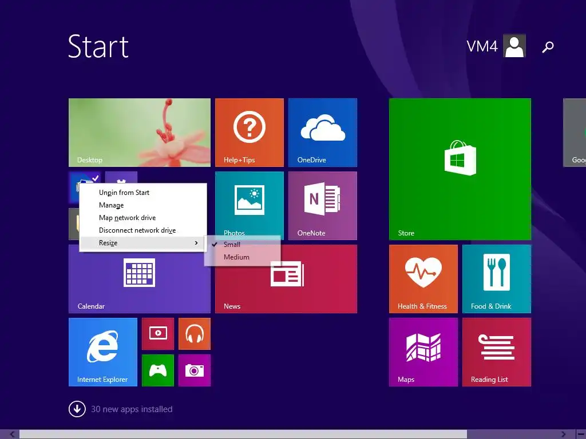Click the VM4 user account picture

coord(514,46)
